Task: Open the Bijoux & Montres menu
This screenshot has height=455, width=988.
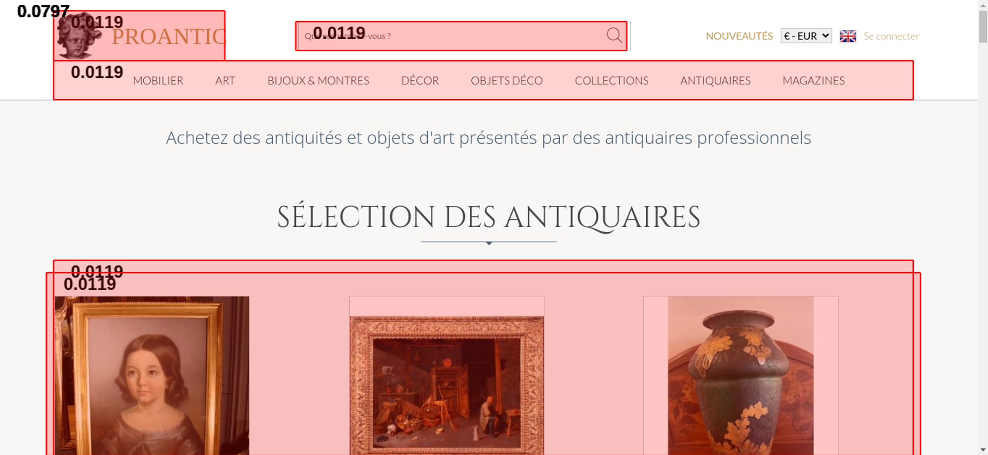Action: (318, 80)
